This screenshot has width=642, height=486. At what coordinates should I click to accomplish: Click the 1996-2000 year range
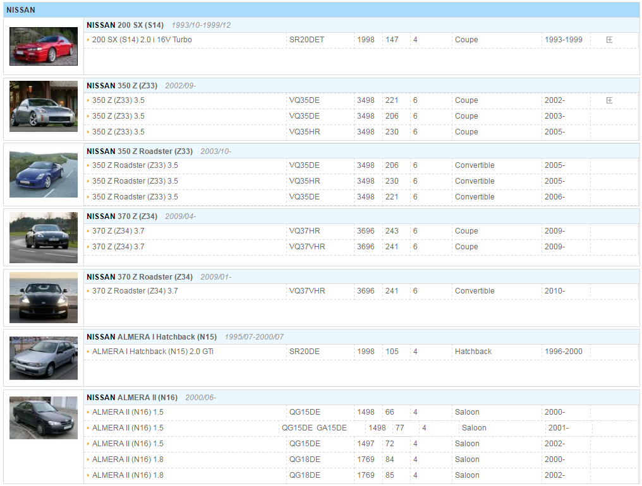click(x=564, y=352)
